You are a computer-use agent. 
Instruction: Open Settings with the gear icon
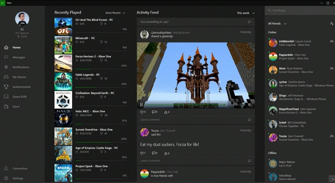[6, 178]
